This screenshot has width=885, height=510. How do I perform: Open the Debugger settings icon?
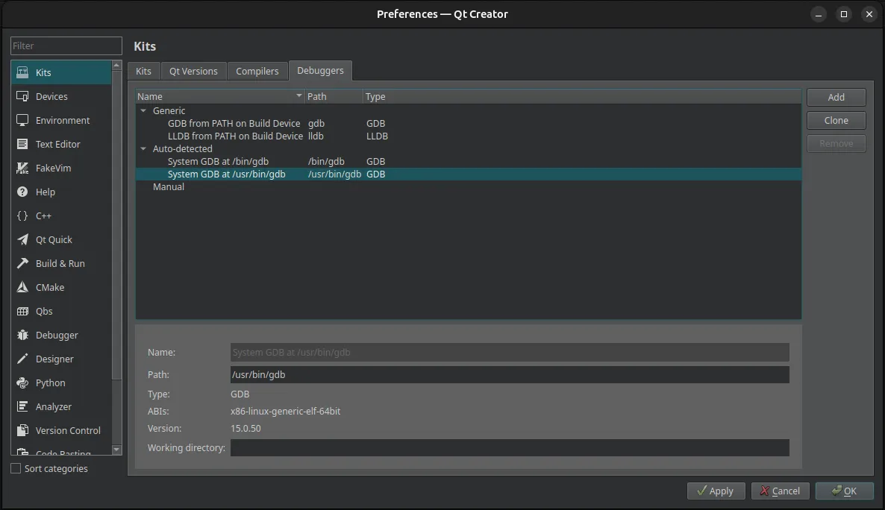pyautogui.click(x=23, y=335)
